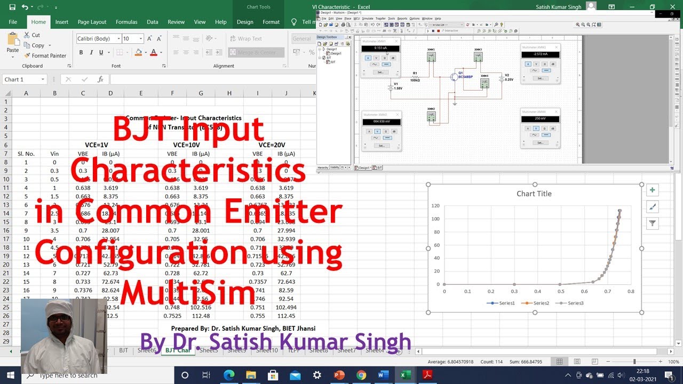
Task: Toggle Bold formatting
Action: (x=81, y=52)
